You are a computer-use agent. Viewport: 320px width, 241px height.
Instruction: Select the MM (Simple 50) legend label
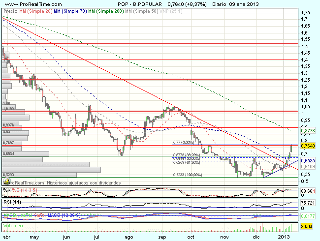pyautogui.click(x=142, y=11)
